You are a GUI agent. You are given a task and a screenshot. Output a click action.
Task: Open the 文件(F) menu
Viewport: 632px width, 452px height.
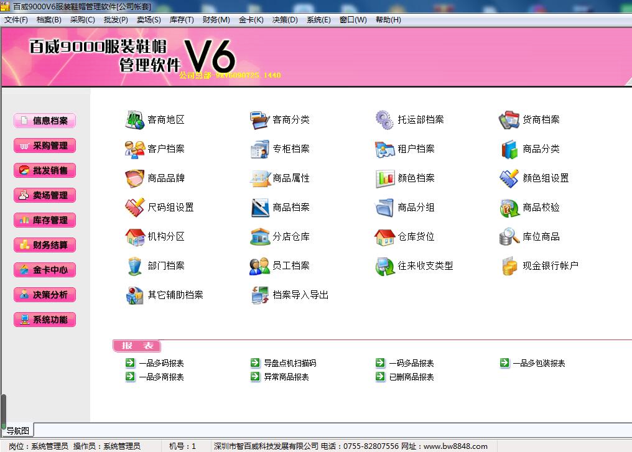point(16,20)
